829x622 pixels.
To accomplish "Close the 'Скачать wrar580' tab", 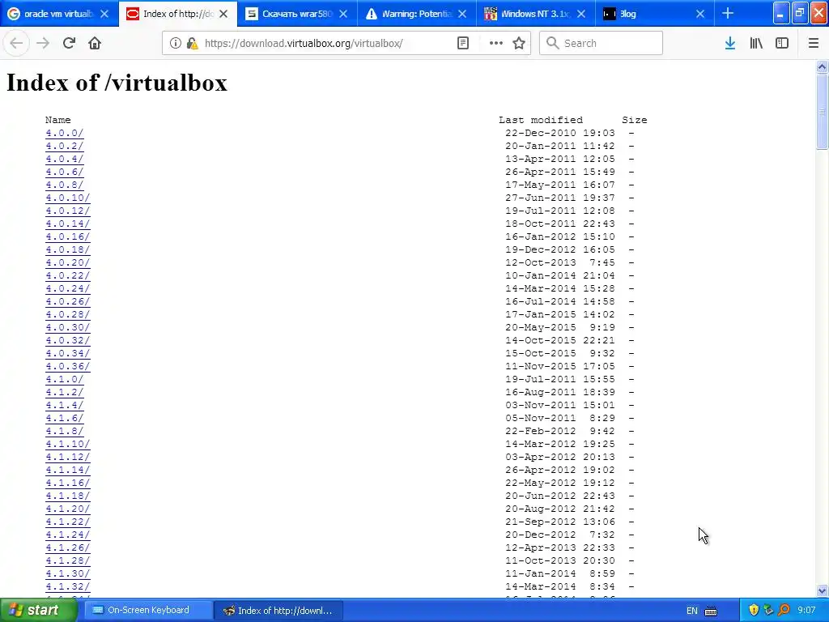I will (343, 14).
